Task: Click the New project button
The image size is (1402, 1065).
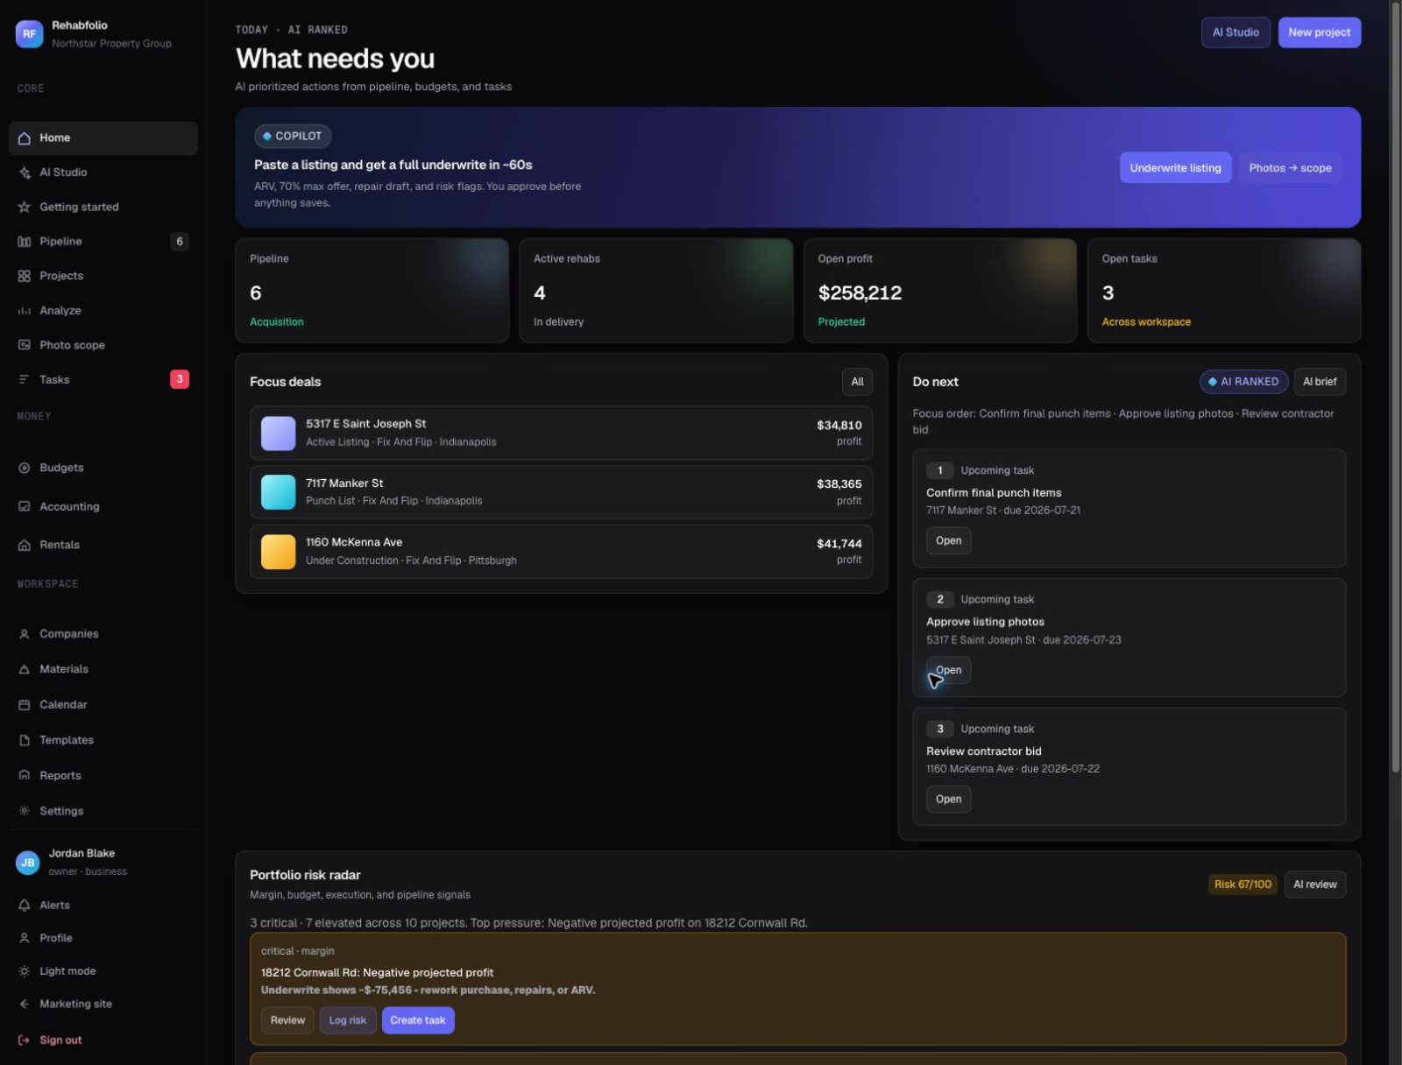Action: [x=1319, y=32]
